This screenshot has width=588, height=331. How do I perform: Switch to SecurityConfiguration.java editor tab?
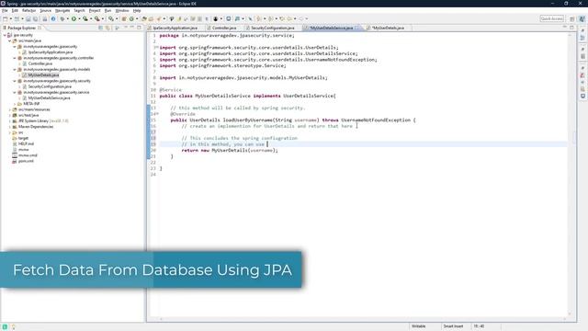[x=272, y=28]
